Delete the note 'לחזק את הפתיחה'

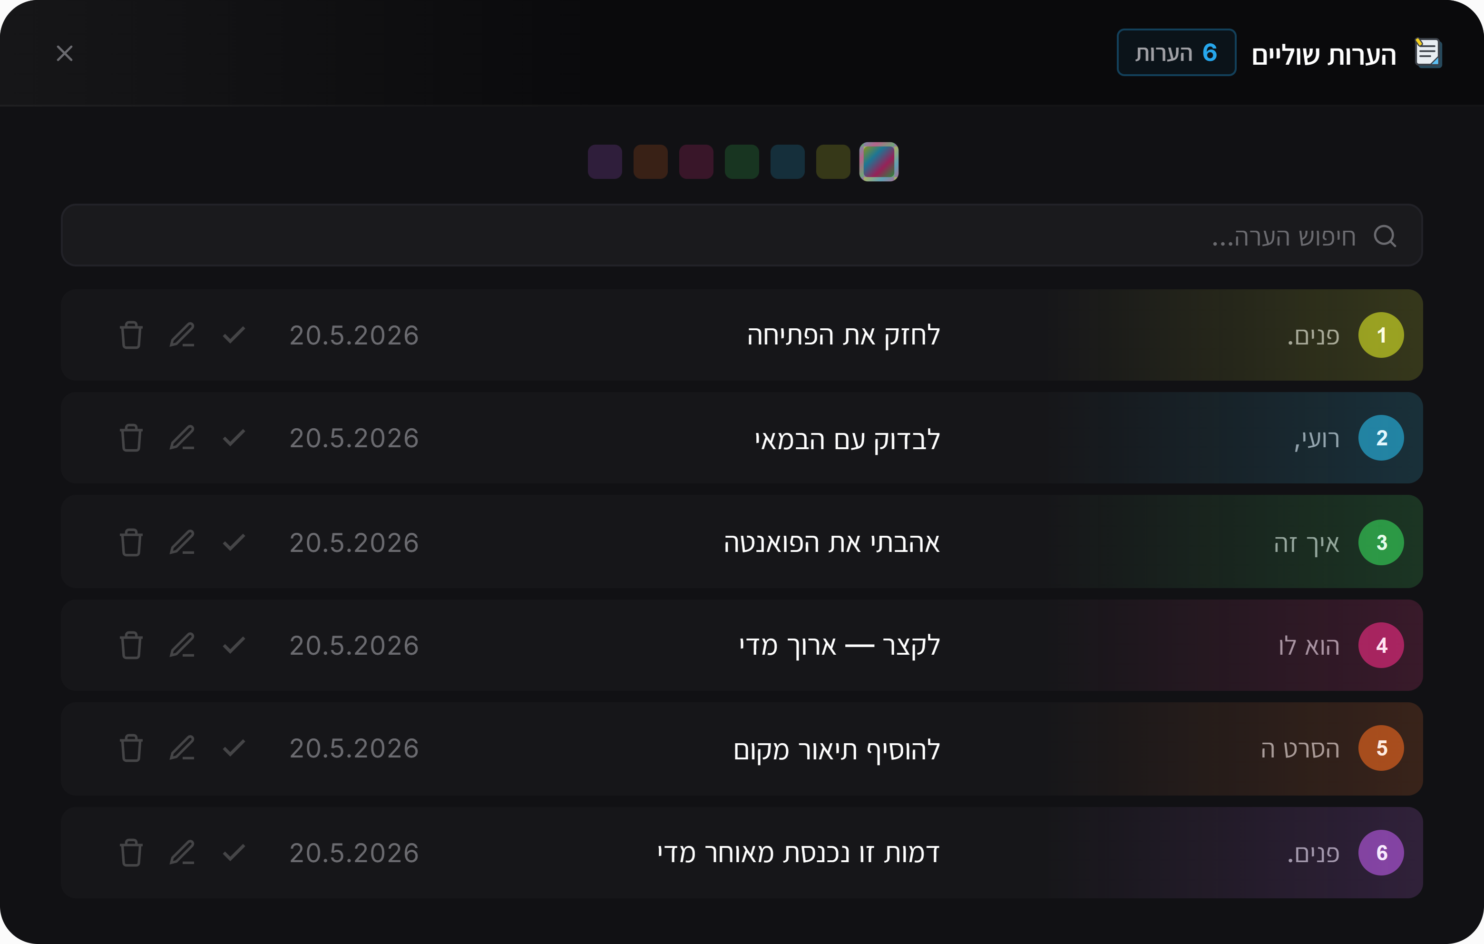pyautogui.click(x=131, y=335)
